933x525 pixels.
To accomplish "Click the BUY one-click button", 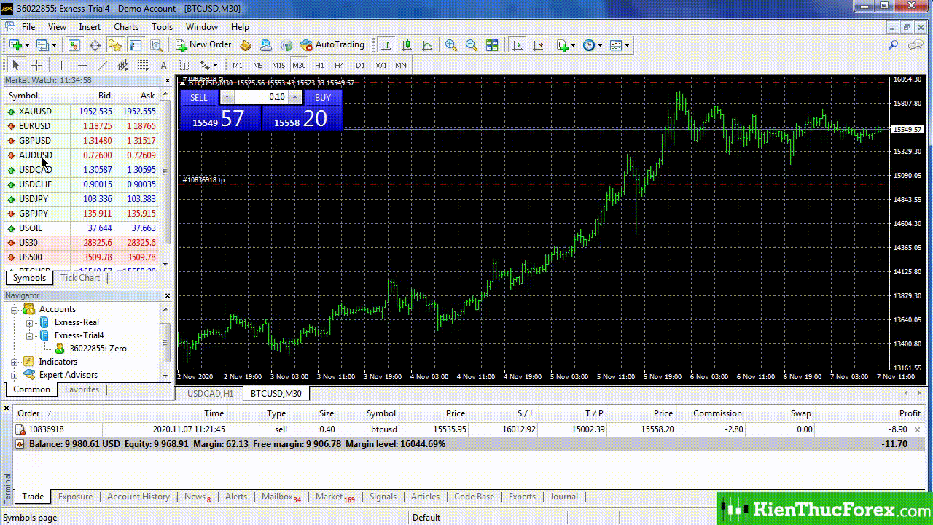I will tap(323, 97).
